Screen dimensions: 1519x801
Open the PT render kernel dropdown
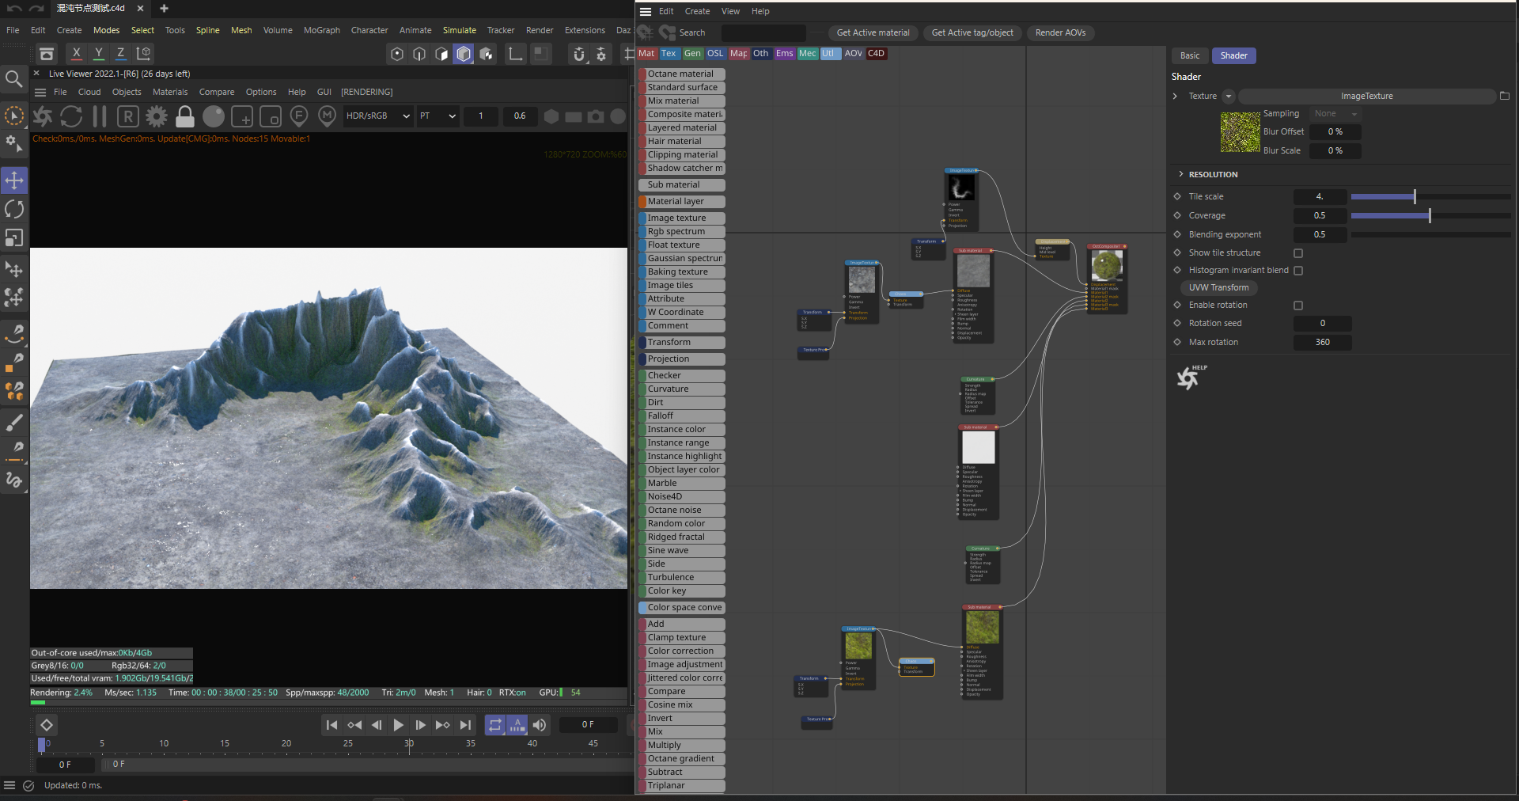[438, 116]
